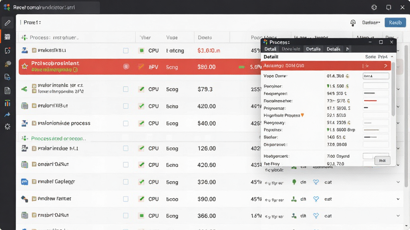Viewport: 410px width, 230px height.
Task: Click the tab overflow arrow in Process popup
Action: click(x=348, y=49)
